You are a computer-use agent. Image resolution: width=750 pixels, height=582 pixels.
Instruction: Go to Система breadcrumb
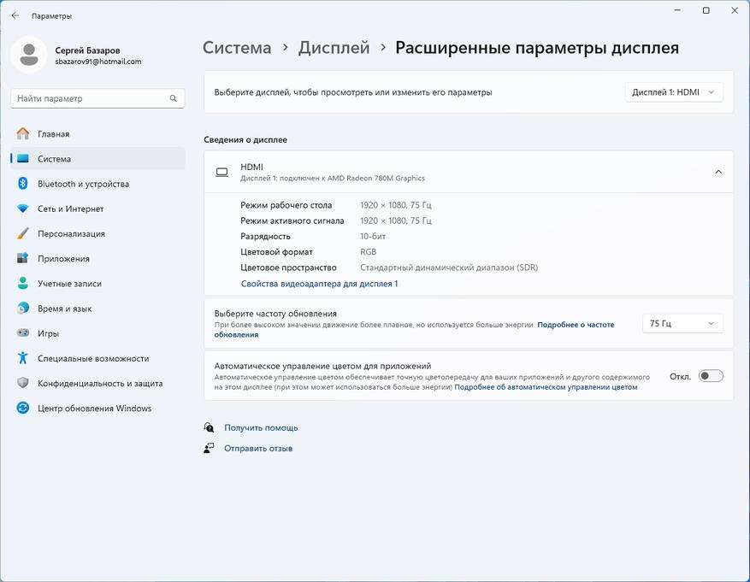point(237,48)
